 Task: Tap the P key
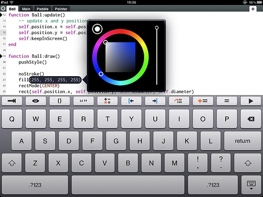pos(227,119)
